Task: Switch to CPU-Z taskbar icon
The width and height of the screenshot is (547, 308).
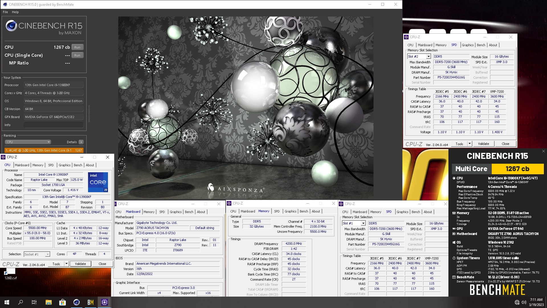Action: 104,302
